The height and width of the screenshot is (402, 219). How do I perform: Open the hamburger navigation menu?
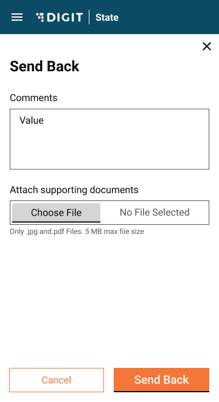pos(17,17)
